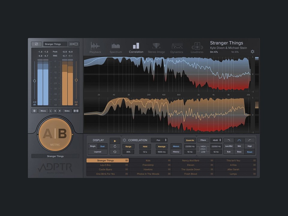Viewport: 288px width, 216px height.
Task: Open menu icon for A Kiss track
Action: click(x=254, y=165)
